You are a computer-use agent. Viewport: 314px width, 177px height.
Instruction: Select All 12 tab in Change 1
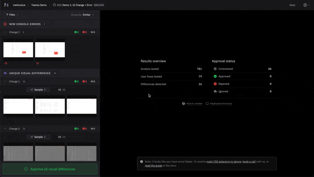62,90
